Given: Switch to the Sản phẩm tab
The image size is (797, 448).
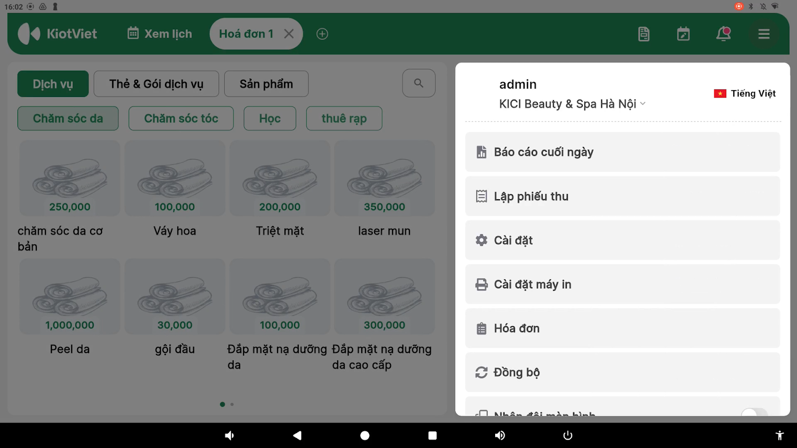Looking at the screenshot, I should [266, 84].
